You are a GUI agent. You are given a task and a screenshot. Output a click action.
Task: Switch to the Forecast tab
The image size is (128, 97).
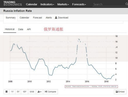pyautogui.click(x=37, y=18)
